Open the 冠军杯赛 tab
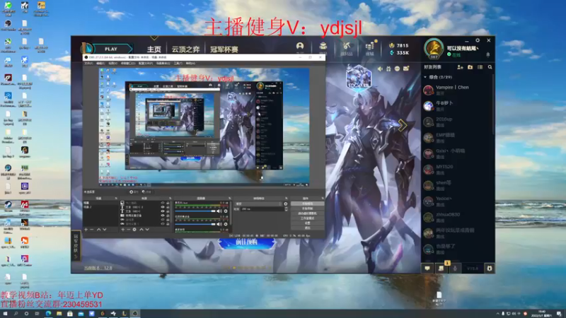 (224, 49)
